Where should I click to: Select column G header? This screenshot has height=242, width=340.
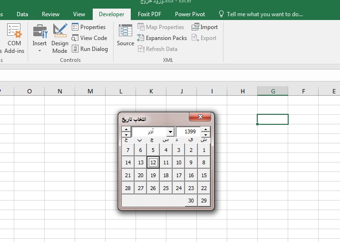272,91
